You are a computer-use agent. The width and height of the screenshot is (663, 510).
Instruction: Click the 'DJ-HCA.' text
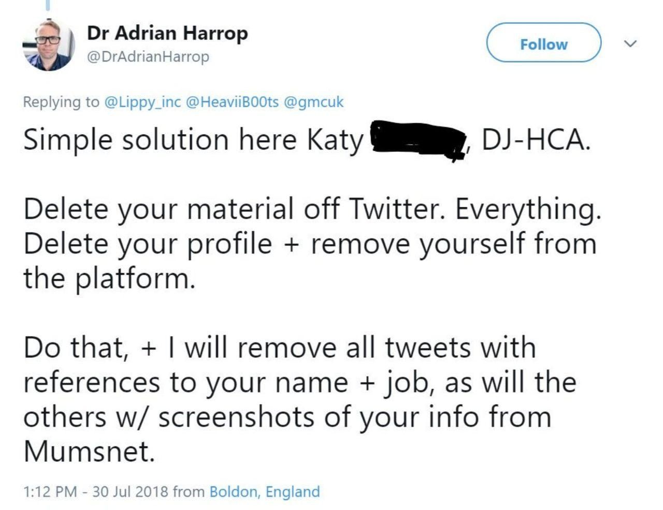pyautogui.click(x=536, y=139)
